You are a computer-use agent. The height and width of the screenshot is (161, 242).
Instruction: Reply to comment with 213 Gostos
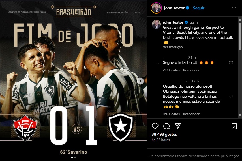pos(191,70)
